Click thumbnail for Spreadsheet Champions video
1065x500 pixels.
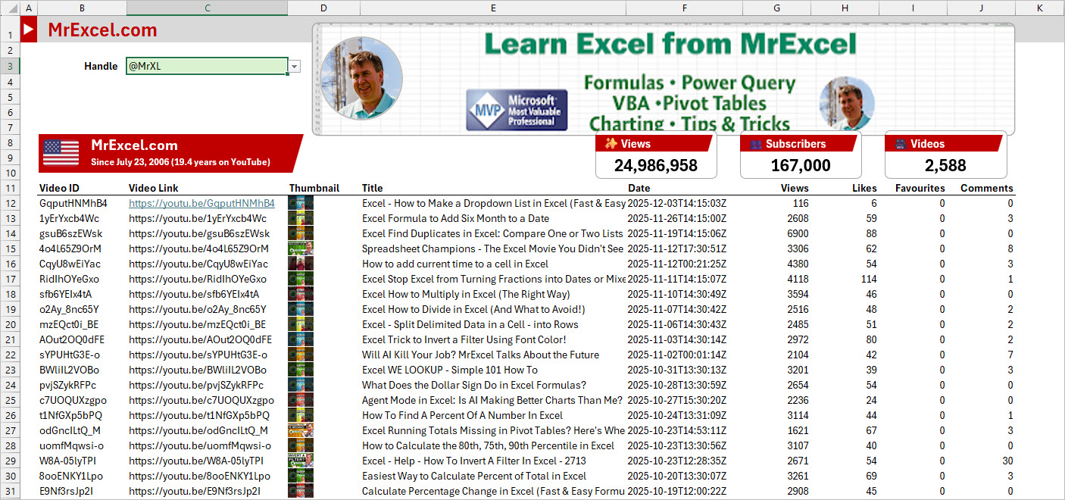point(301,248)
